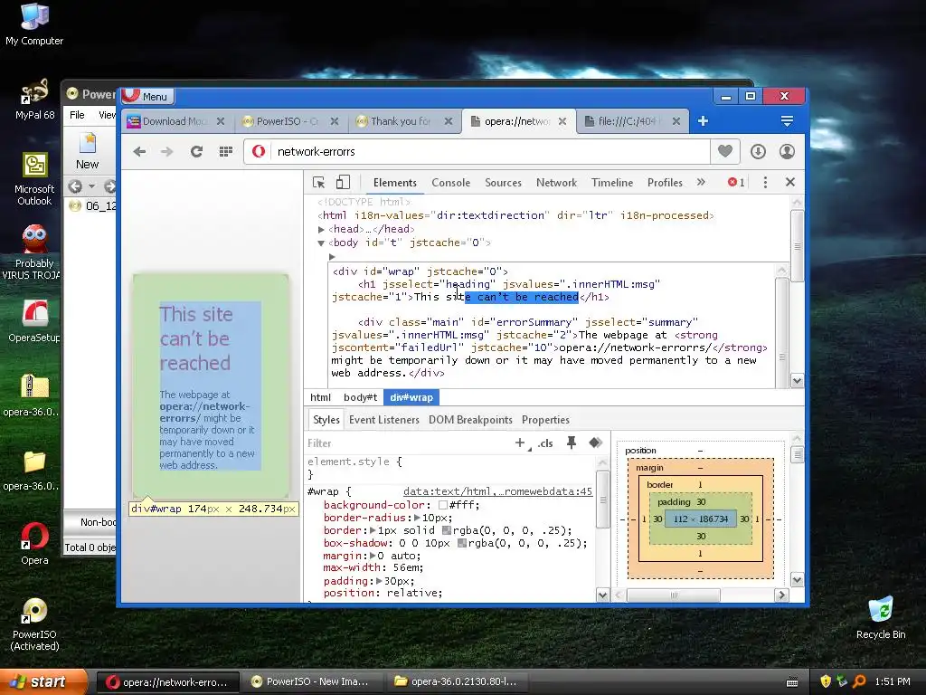Click the browser forward arrow
This screenshot has width=926, height=695.
(167, 152)
